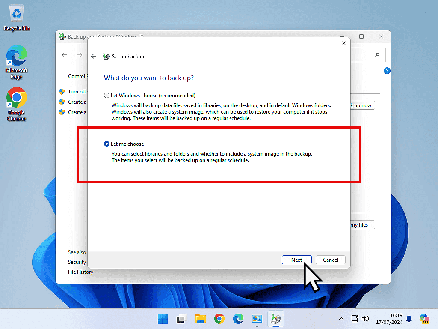Close the Set up backup dialog
The width and height of the screenshot is (438, 329).
coord(344,43)
